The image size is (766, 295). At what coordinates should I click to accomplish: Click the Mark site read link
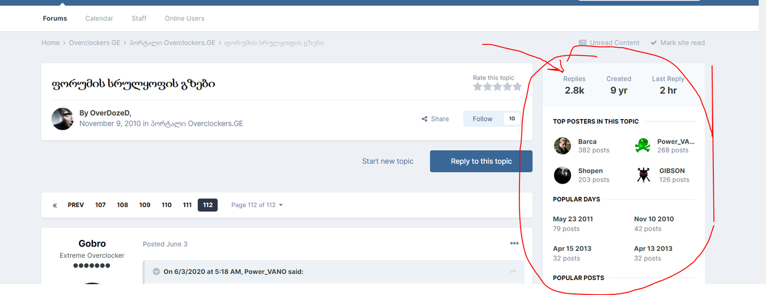682,43
